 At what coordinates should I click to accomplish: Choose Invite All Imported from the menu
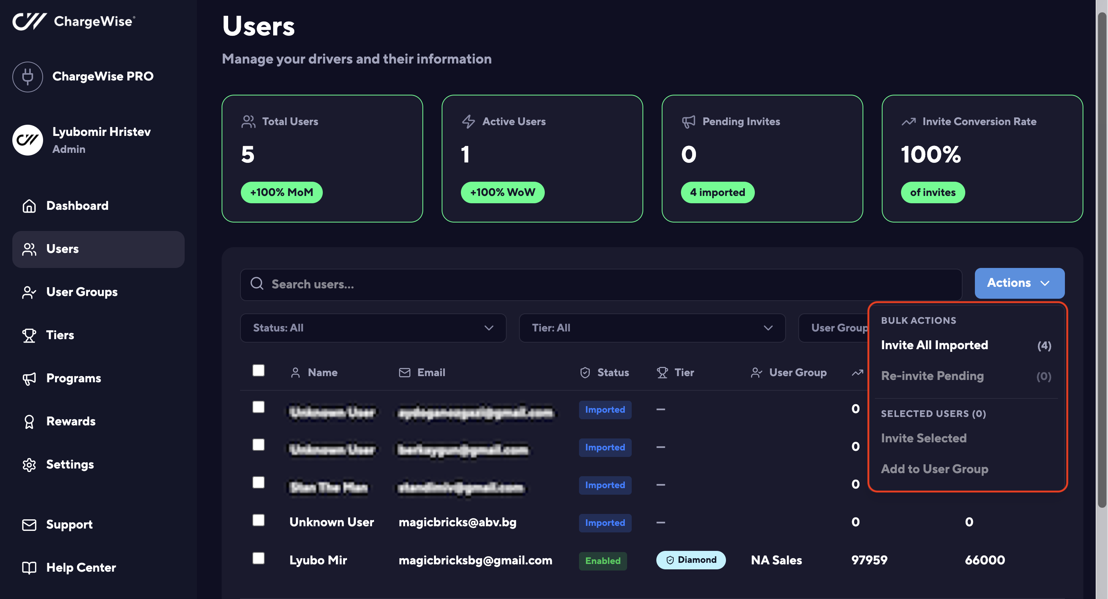pyautogui.click(x=934, y=345)
